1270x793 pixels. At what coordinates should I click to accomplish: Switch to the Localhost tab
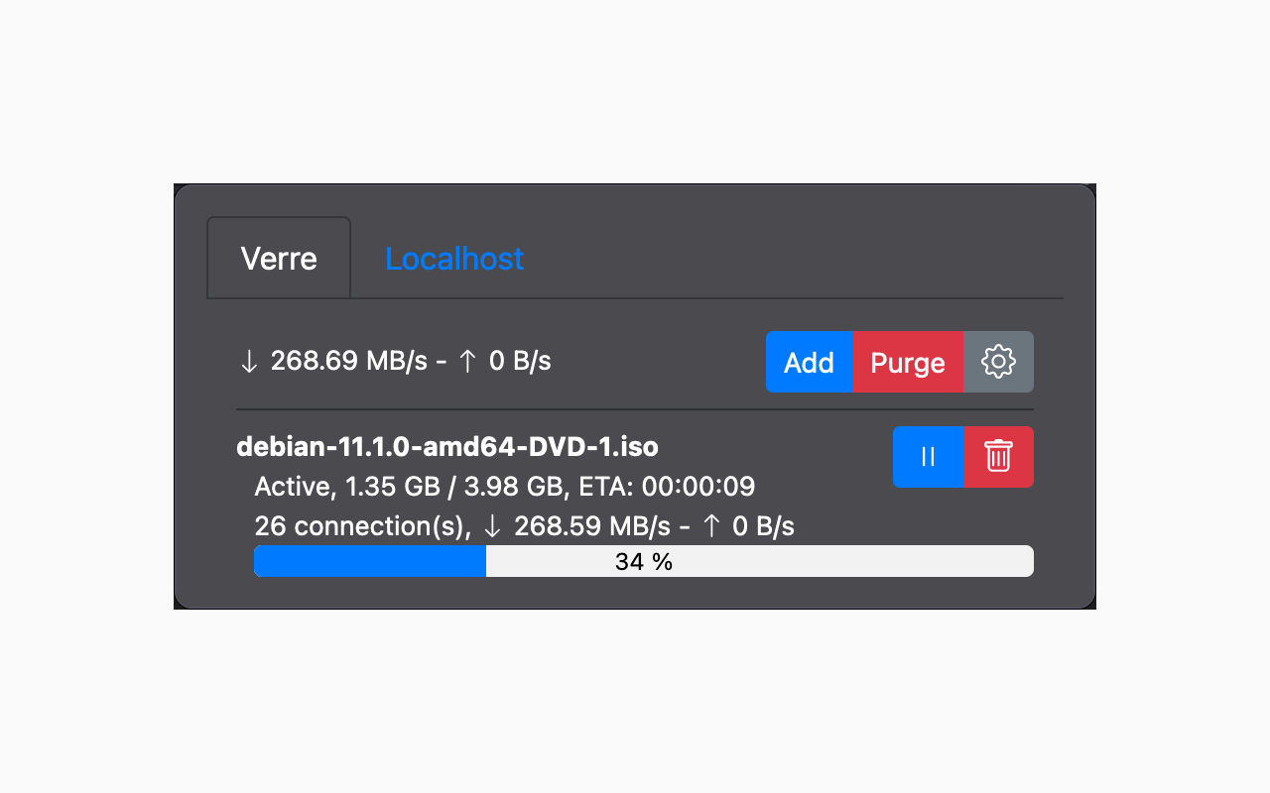coord(454,259)
